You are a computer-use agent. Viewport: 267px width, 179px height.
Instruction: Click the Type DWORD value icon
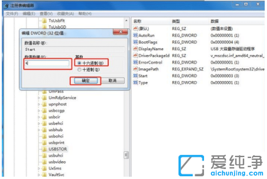[x=136, y=82]
